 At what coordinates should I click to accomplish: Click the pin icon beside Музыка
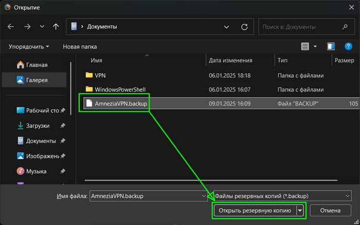tap(63, 171)
